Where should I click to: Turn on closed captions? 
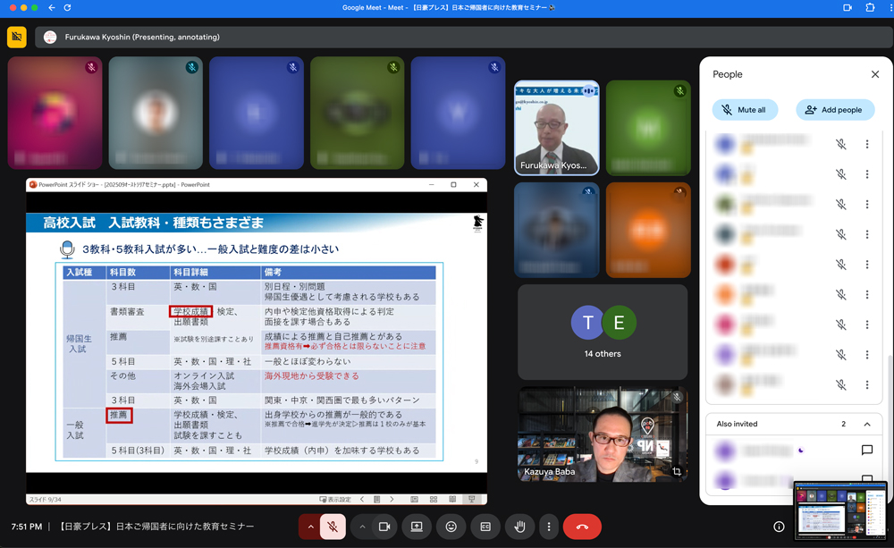click(485, 527)
